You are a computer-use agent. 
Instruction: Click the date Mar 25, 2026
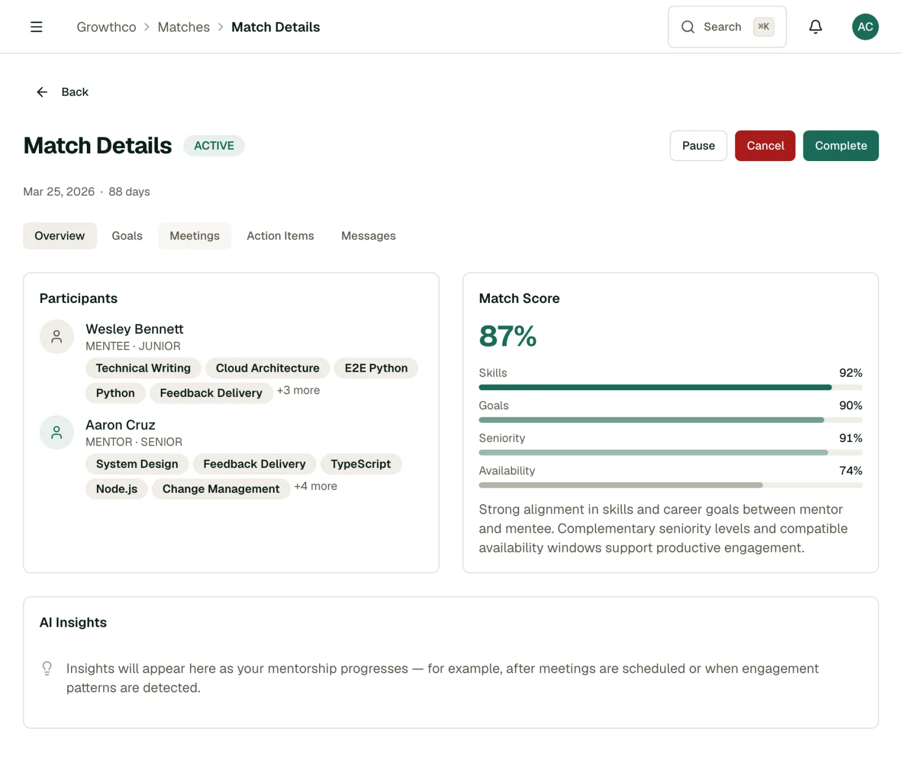[59, 192]
